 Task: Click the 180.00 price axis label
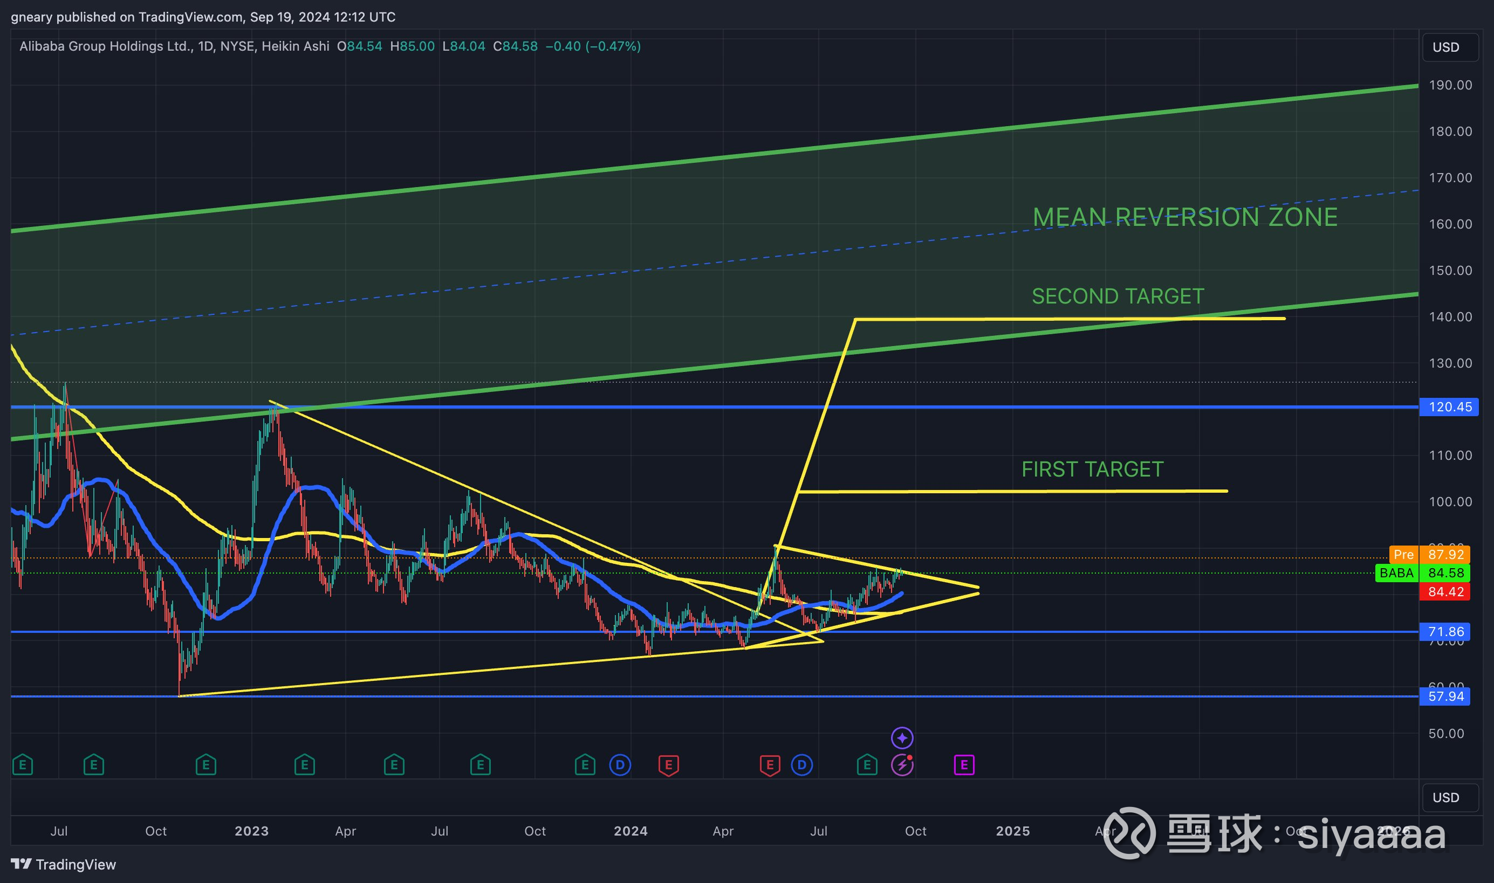coord(1450,132)
